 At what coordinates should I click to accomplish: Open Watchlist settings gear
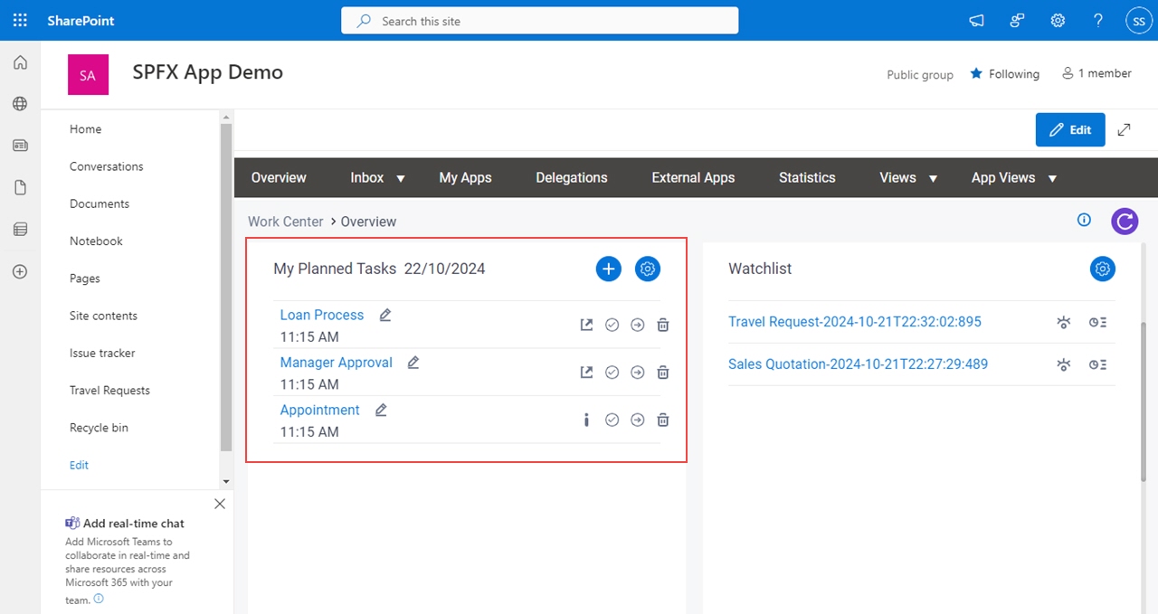click(x=1102, y=269)
